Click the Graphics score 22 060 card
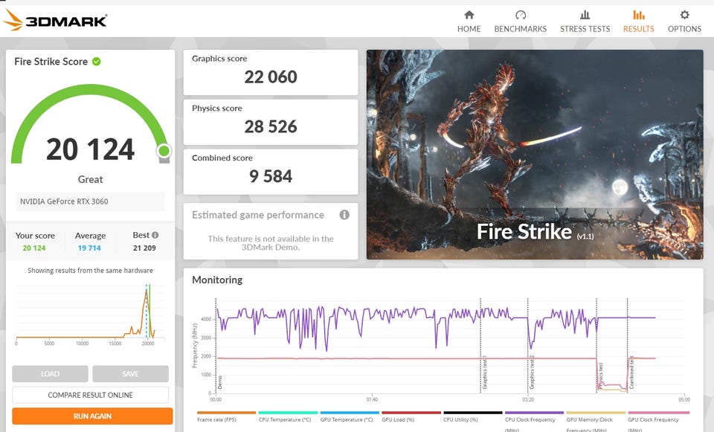 point(271,73)
